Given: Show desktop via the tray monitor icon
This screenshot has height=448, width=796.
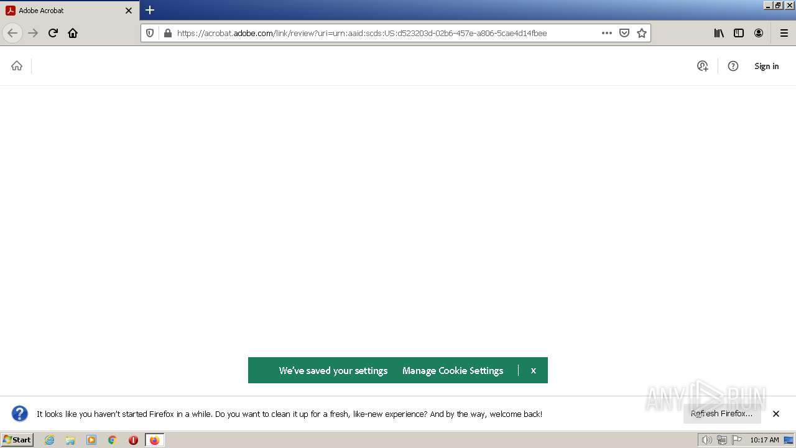Looking at the screenshot, I should [x=789, y=440].
